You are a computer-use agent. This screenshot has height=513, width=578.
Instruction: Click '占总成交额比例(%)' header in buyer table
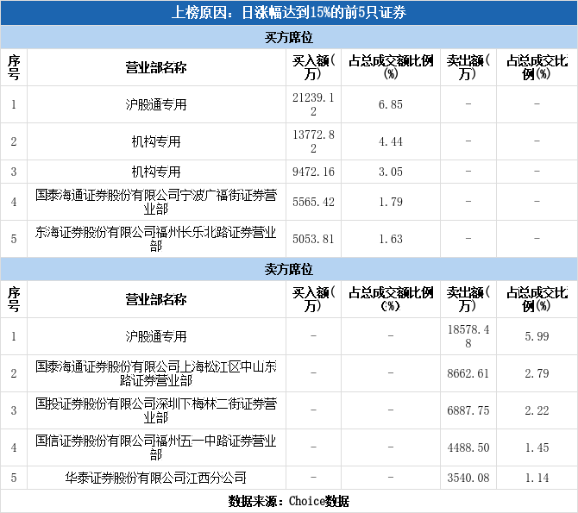(x=391, y=67)
